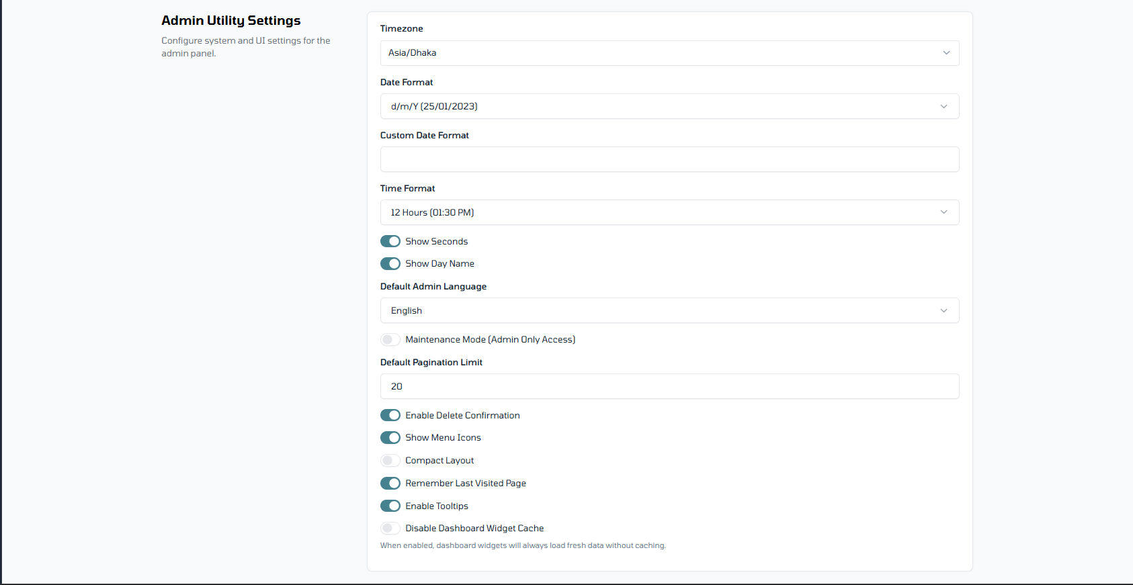
Task: Disable Enable Delete Confirmation switch
Action: click(390, 415)
